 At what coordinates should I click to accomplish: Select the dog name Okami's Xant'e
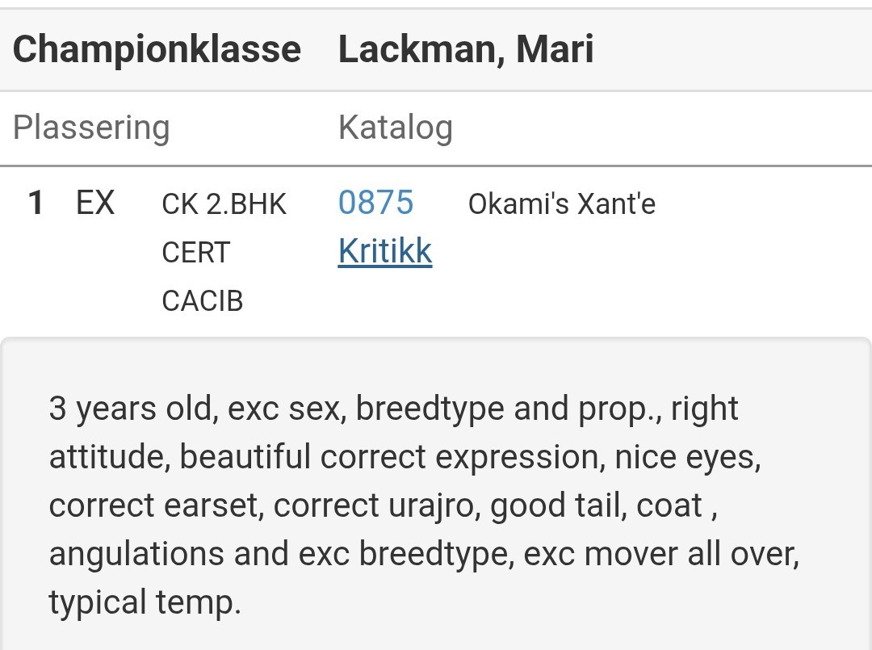tap(561, 204)
